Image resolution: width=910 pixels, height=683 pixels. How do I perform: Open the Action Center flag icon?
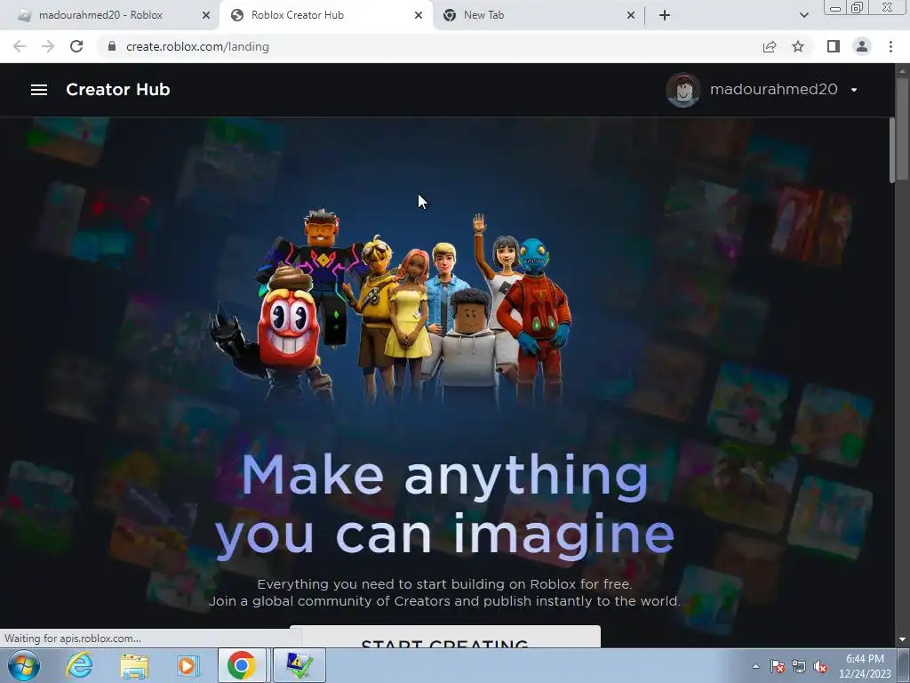pyautogui.click(x=778, y=666)
